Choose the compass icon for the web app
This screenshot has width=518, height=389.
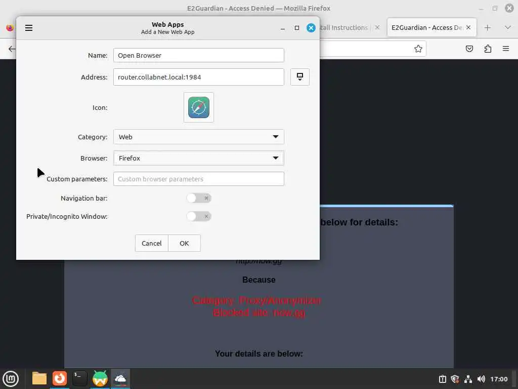(198, 107)
